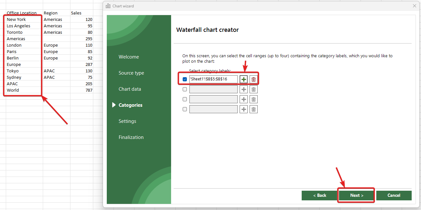Click the second row's plus range selector icon

244,89
